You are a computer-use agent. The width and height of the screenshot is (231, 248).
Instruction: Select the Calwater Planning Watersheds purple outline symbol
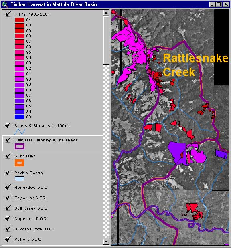[20, 147]
